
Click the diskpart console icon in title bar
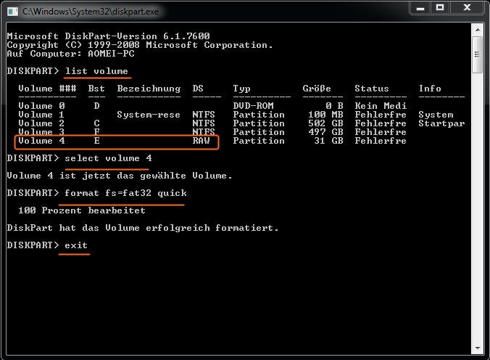(12, 12)
